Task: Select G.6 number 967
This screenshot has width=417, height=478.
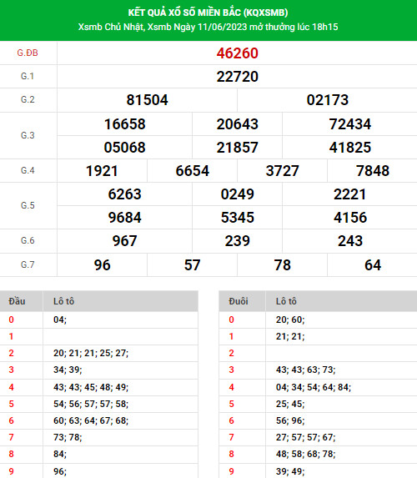Action: (x=124, y=241)
